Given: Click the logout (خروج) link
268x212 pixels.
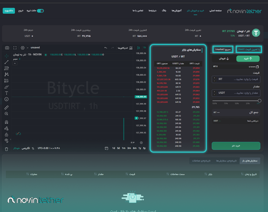Looking at the screenshot, I should pos(21,11).
